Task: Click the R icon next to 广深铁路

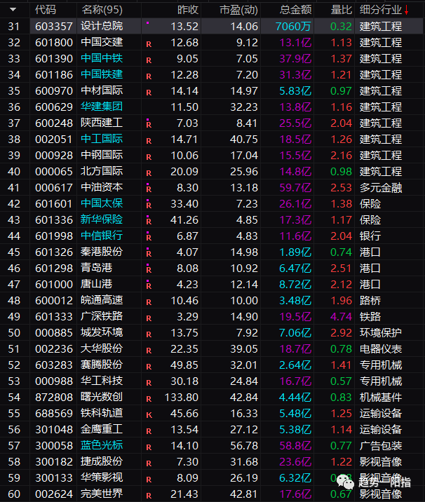Action: 149,318
